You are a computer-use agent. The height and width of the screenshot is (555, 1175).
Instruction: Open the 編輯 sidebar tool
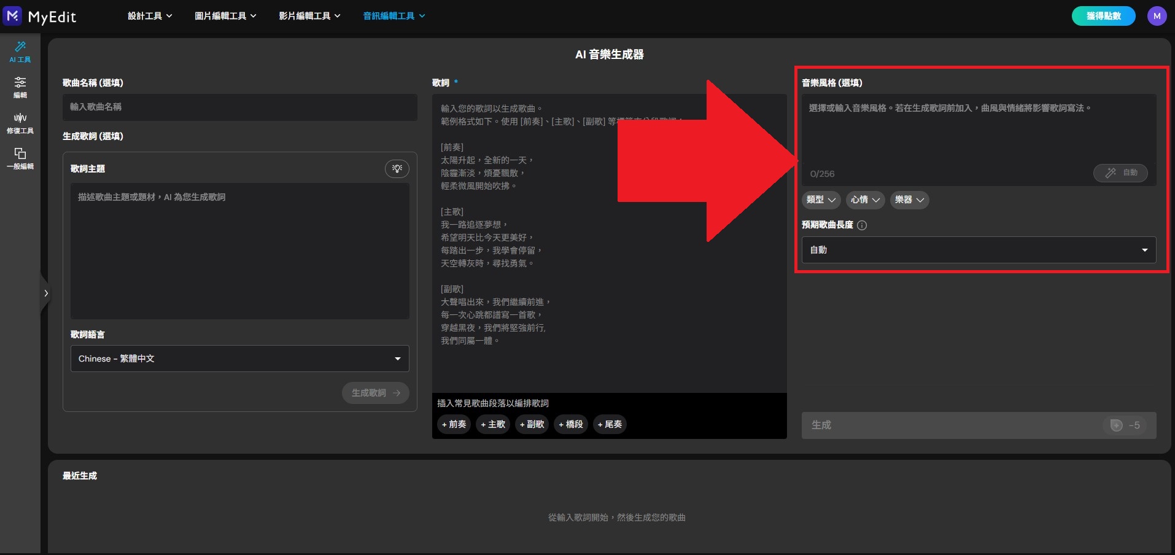click(x=20, y=87)
